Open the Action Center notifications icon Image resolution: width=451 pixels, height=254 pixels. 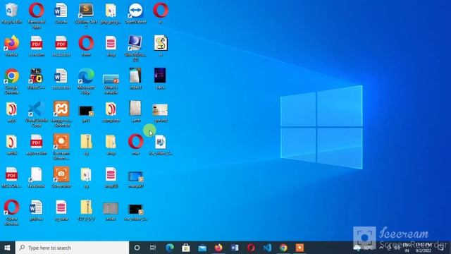coord(441,248)
